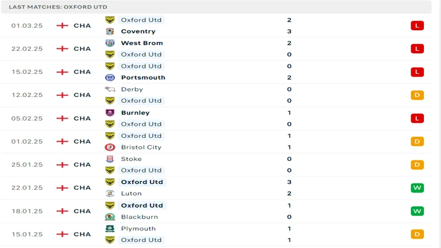The width and height of the screenshot is (441, 248).
Task: Click the Derby ram logo icon
Action: click(x=110, y=89)
